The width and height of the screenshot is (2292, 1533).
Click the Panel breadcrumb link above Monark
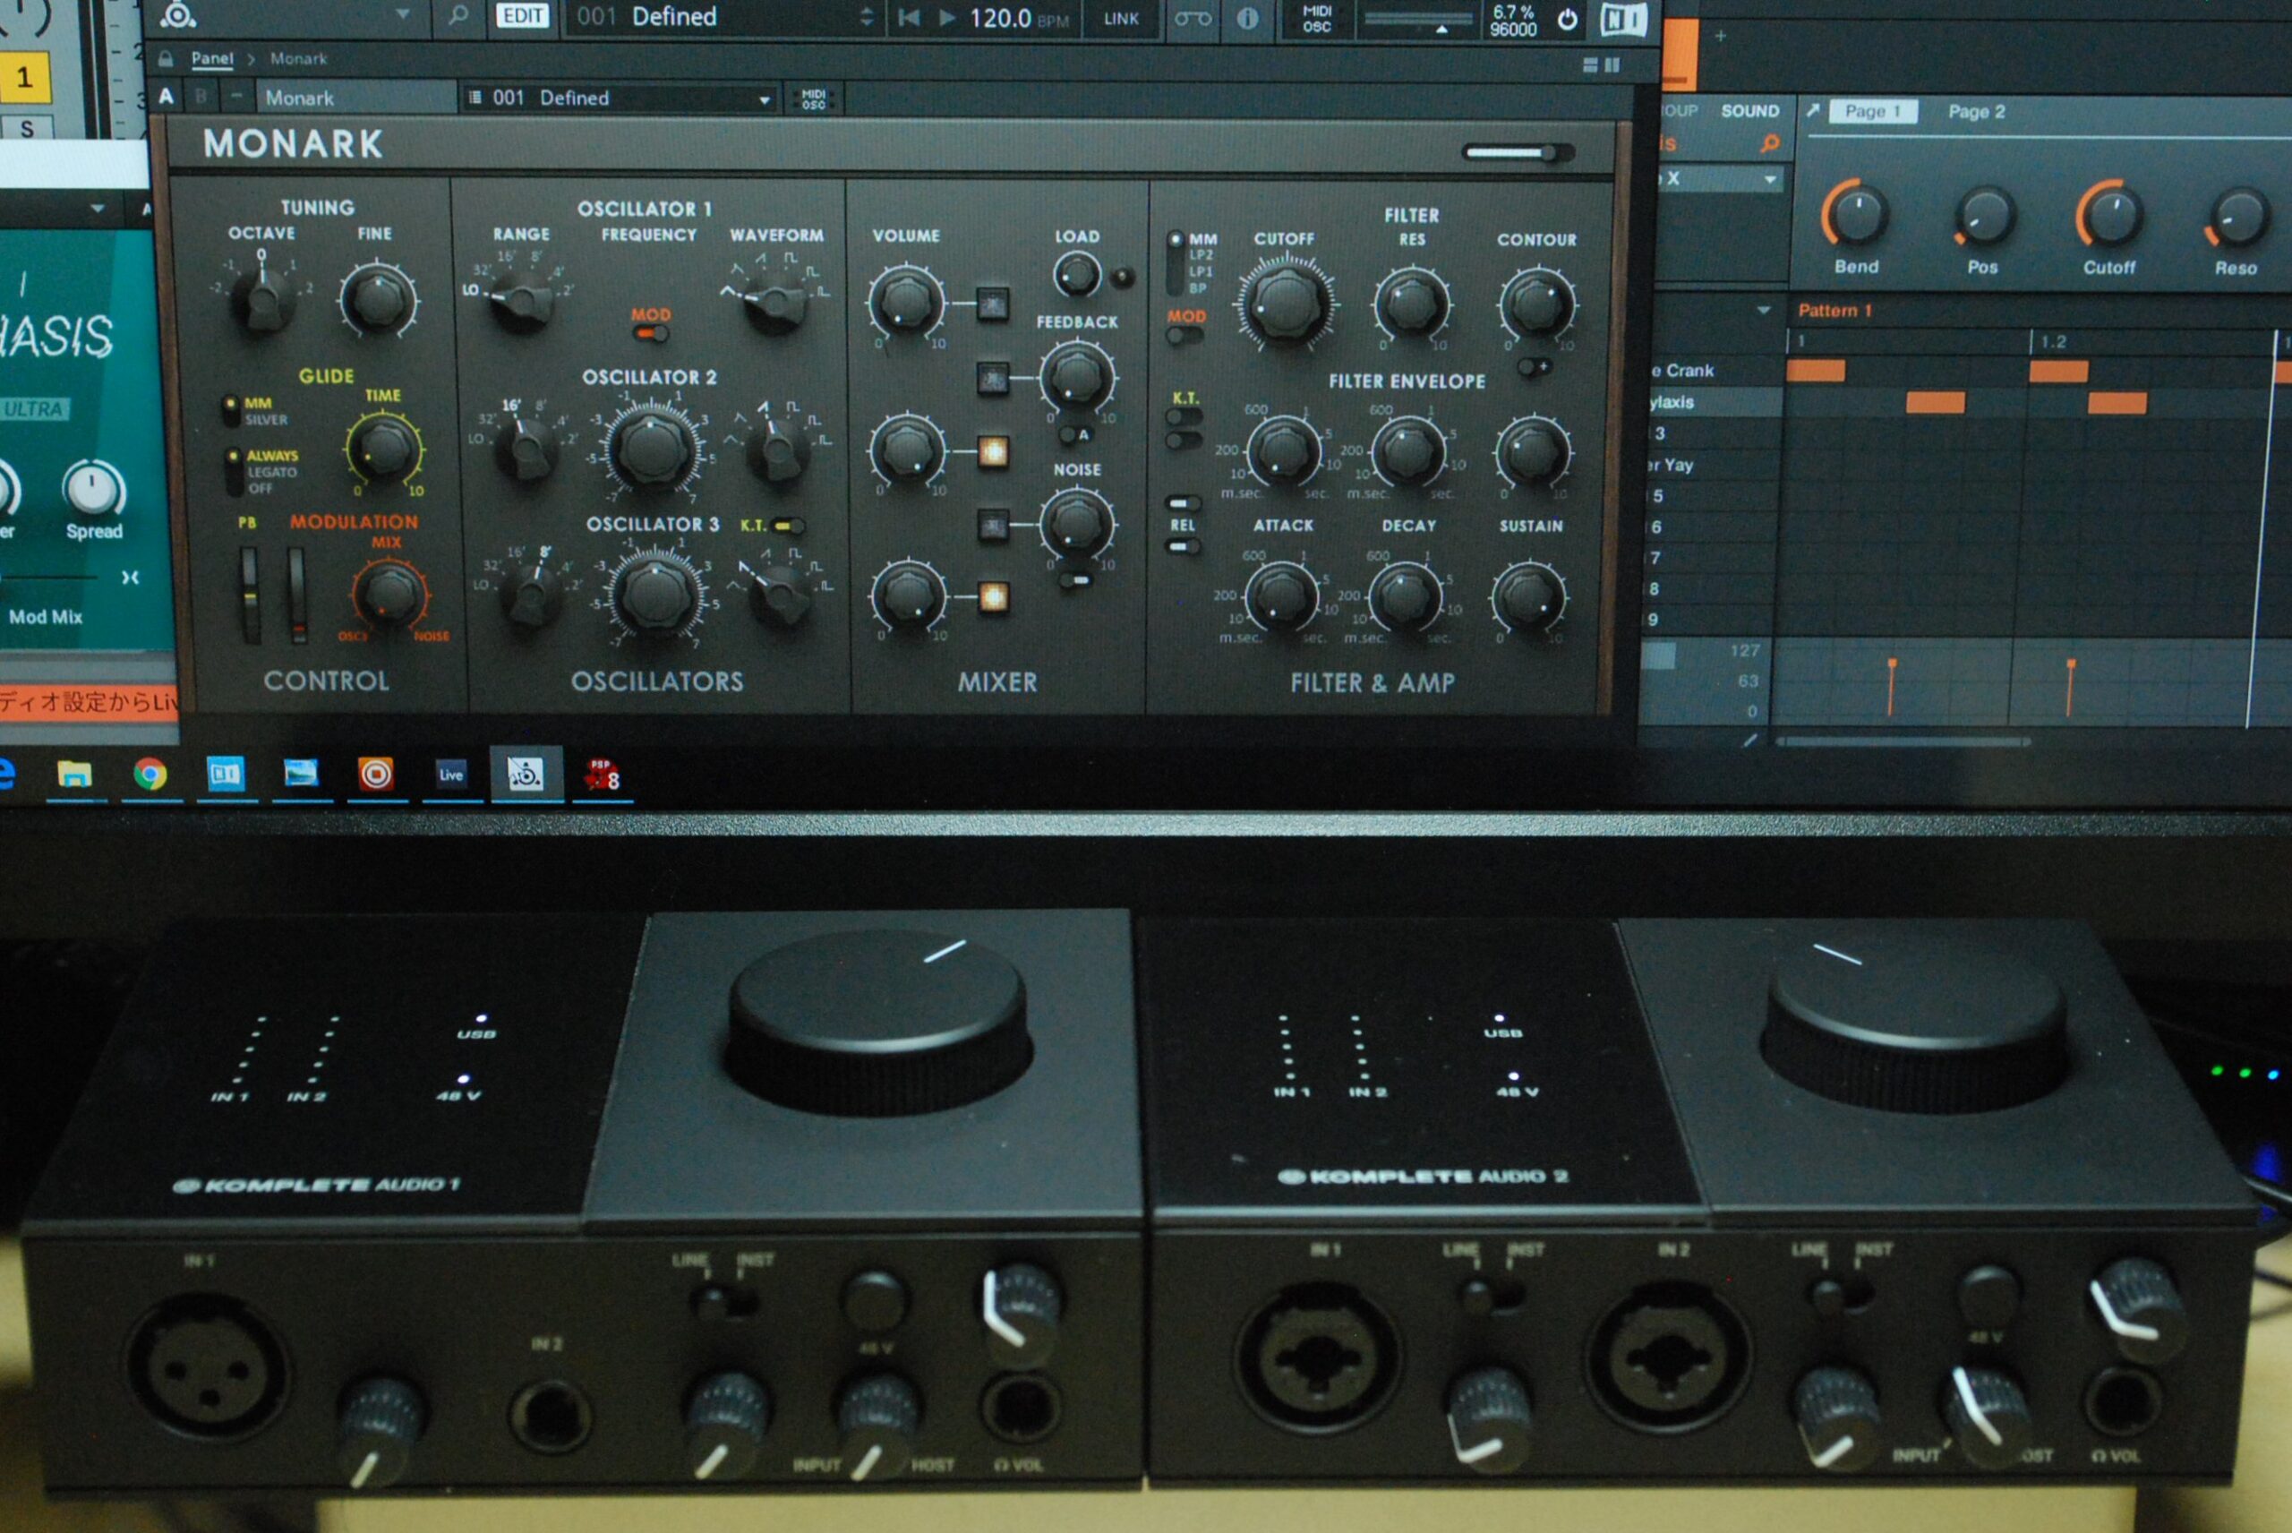click(x=211, y=59)
